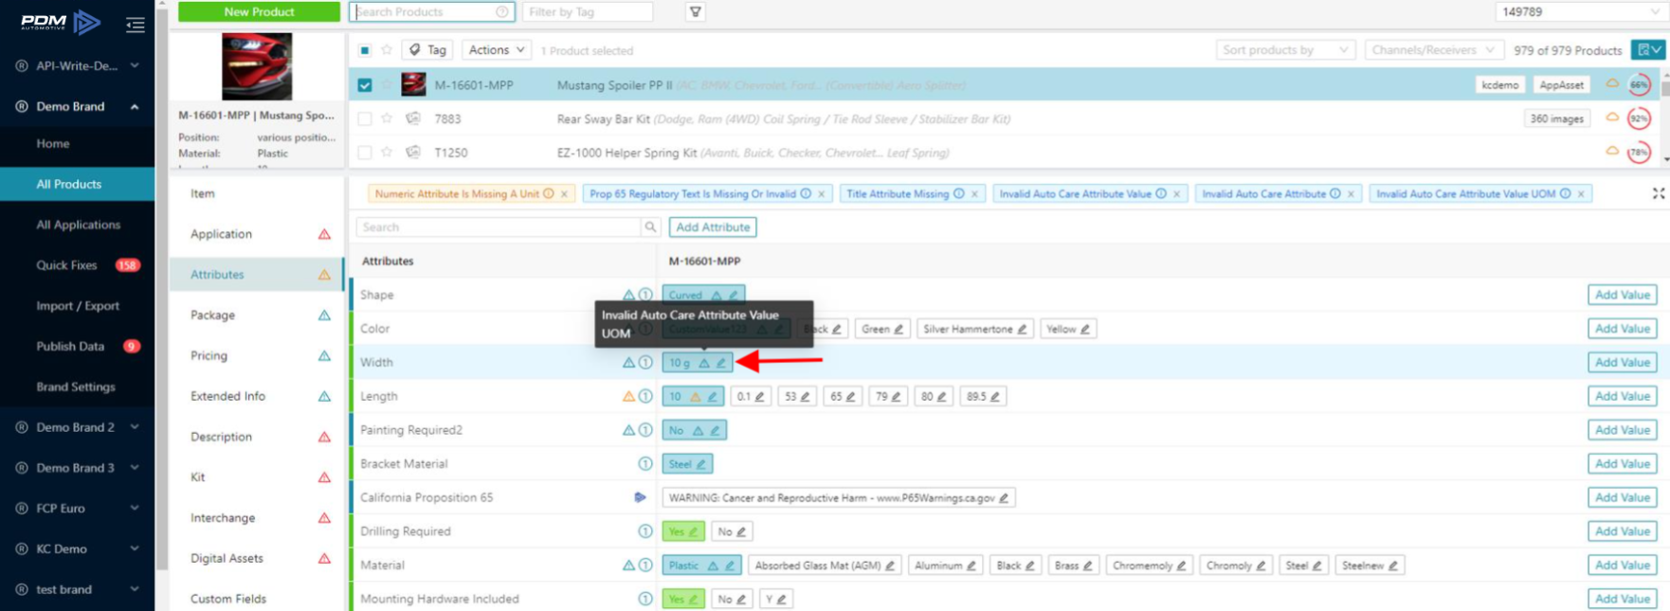Screen dimensions: 1670x611
Task: Click the Search Products field
Action: point(432,12)
